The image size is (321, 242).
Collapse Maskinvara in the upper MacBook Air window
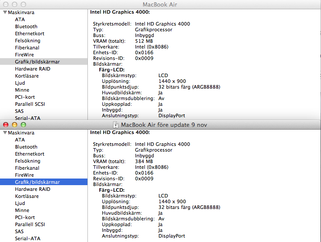[x=5, y=12]
